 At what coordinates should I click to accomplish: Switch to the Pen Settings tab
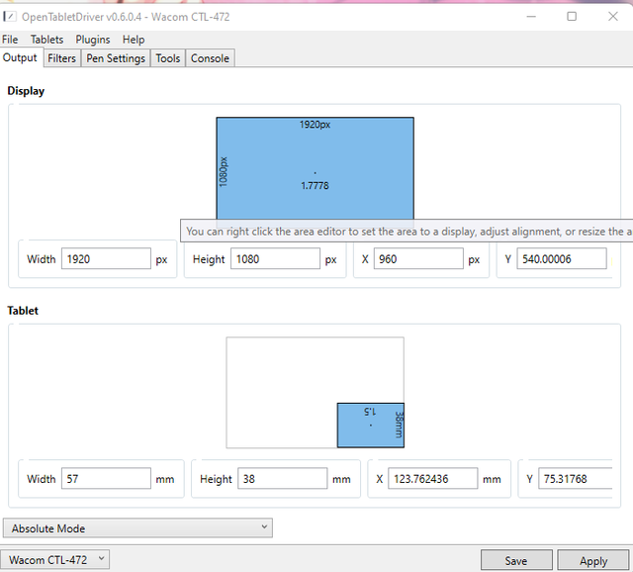[116, 58]
